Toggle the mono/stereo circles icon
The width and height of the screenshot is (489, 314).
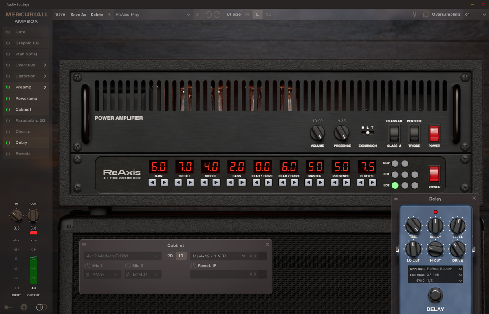point(41,307)
